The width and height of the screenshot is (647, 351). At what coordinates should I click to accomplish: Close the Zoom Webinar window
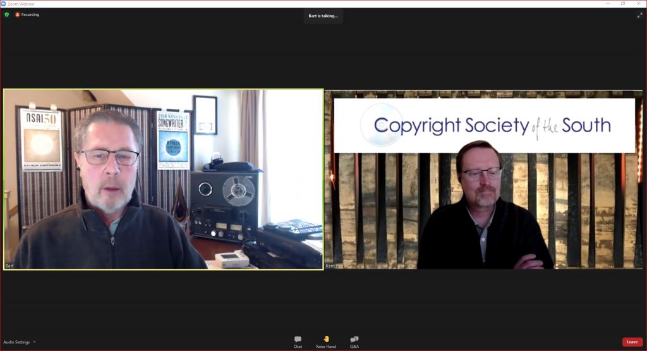coord(638,3)
